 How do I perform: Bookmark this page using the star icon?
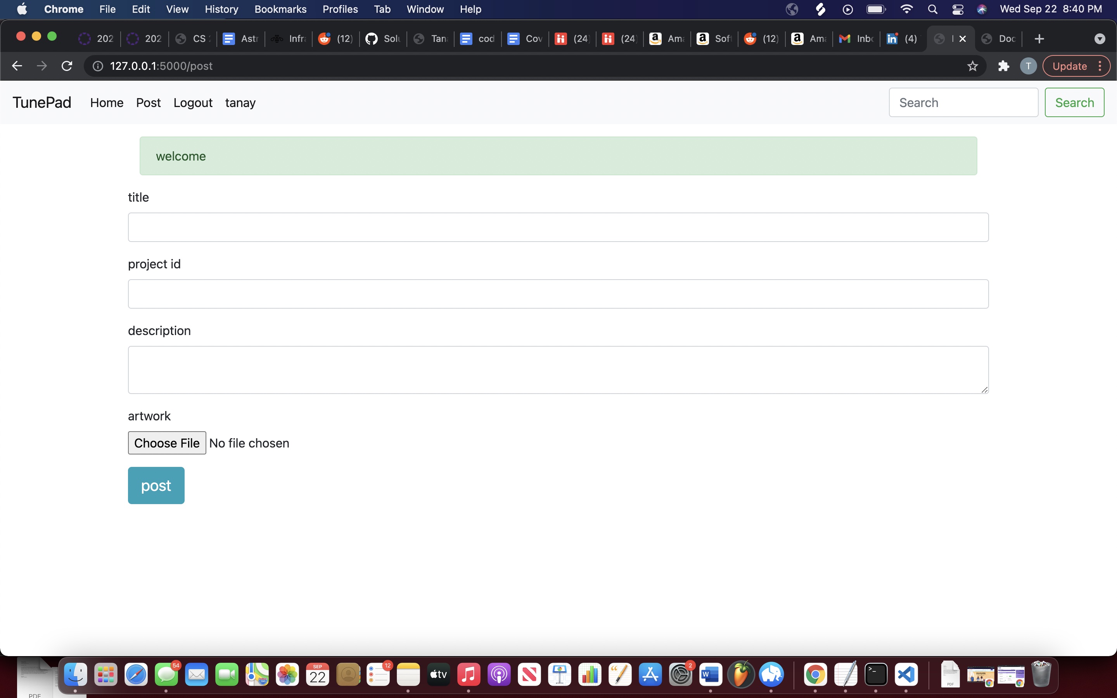click(972, 66)
